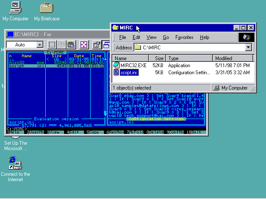Select script ini row in Far panel
Viewport: 266px width, 199px height.
pos(57,66)
